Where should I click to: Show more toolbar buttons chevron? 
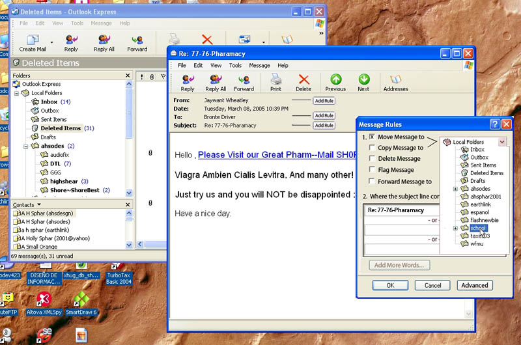pos(321,33)
